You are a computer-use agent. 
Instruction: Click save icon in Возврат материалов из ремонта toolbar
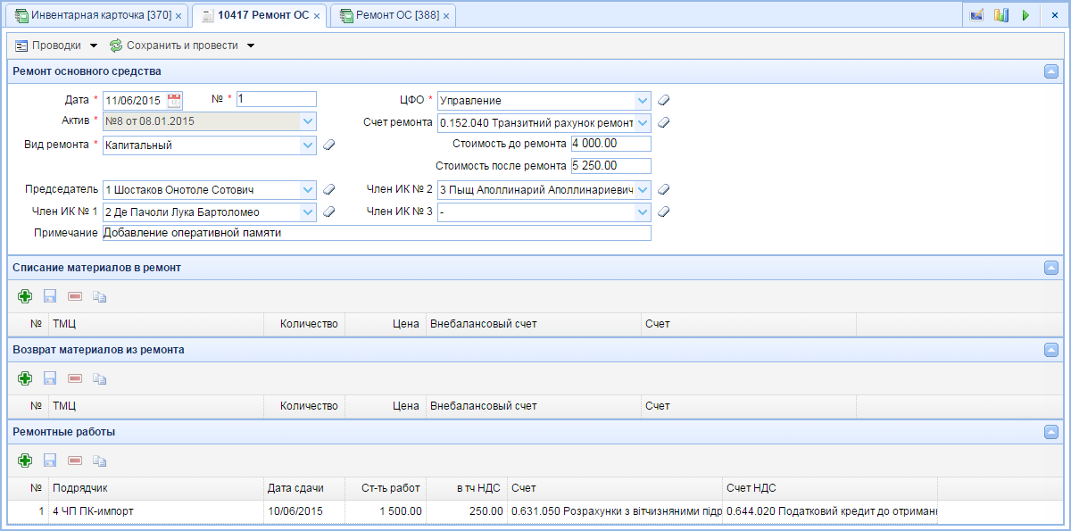click(50, 378)
